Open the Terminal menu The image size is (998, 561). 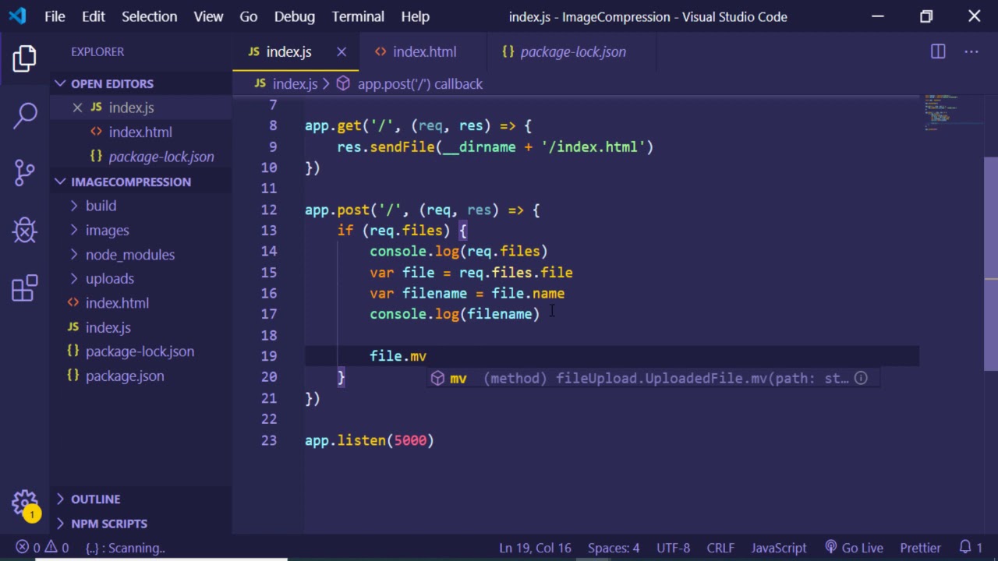point(358,16)
